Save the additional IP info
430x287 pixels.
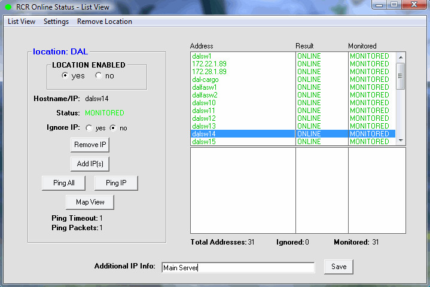click(338, 267)
